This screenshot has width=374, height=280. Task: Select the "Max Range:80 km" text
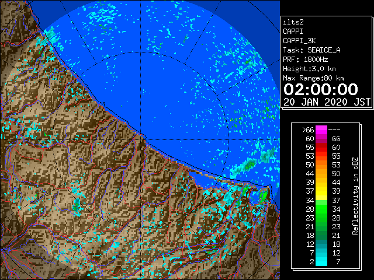point(313,78)
